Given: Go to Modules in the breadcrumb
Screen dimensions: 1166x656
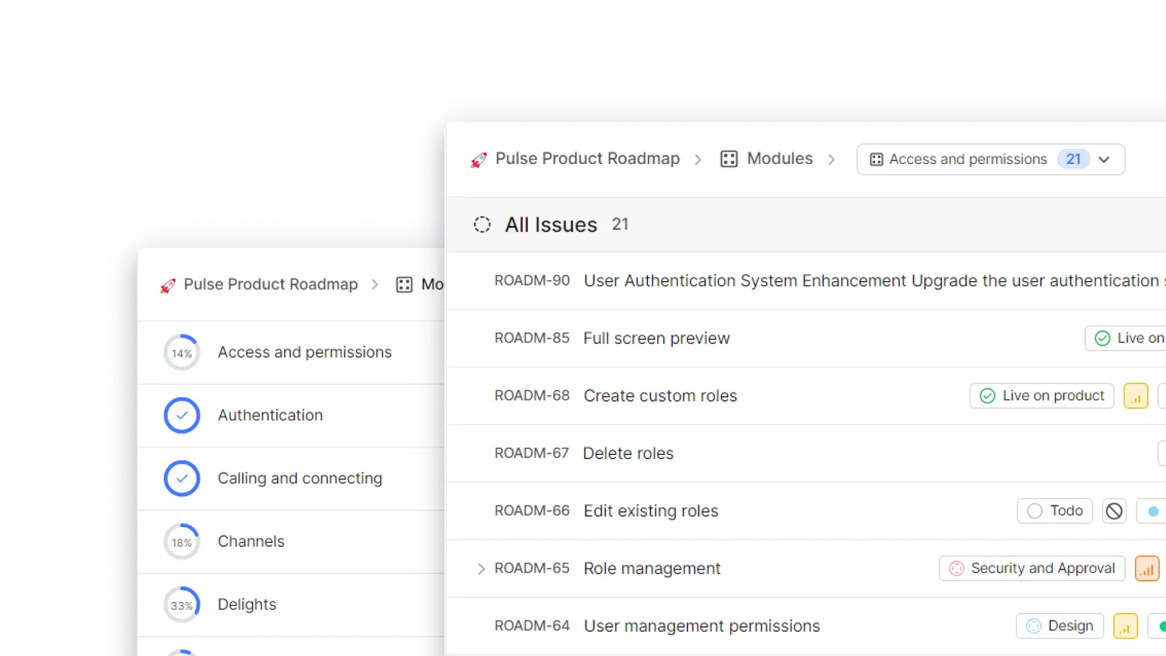Looking at the screenshot, I should click(779, 159).
